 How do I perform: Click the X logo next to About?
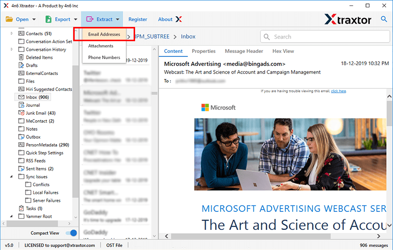[179, 19]
